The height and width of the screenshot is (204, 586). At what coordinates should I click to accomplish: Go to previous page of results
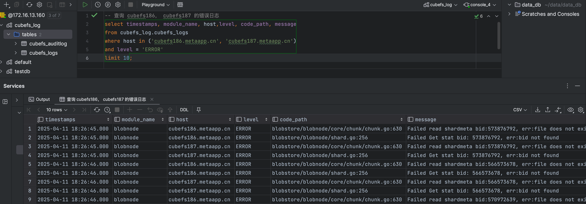tap(38, 110)
